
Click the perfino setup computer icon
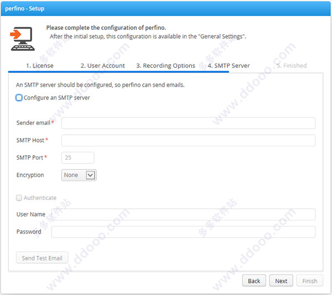click(23, 39)
